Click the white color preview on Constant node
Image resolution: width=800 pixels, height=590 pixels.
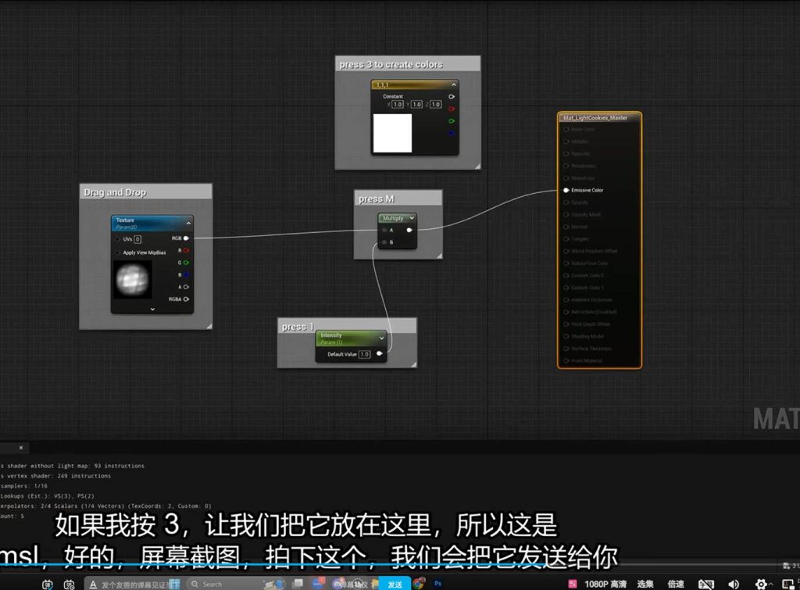tap(392, 133)
